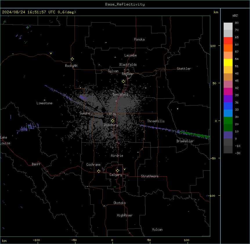The width and height of the screenshot is (250, 244).
Task: Select the green 20-30 dBZ legend swatch
Action: [x=228, y=121]
